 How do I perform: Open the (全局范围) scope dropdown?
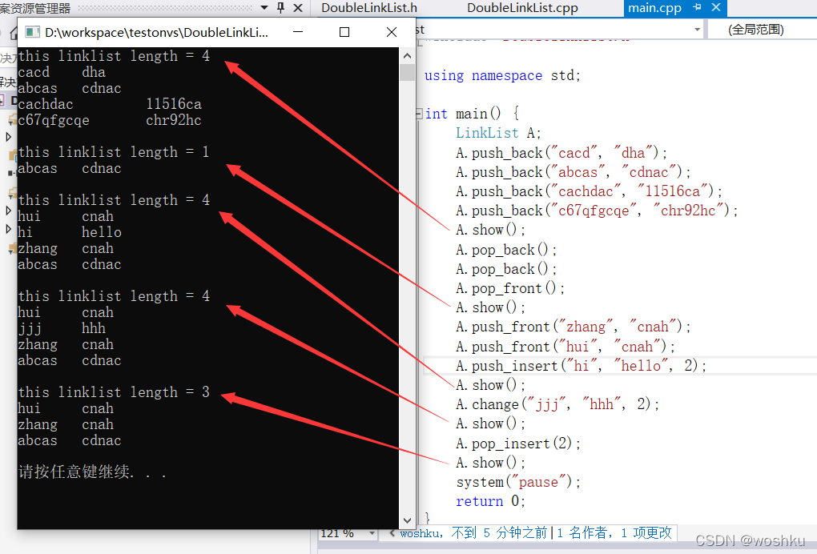[756, 30]
